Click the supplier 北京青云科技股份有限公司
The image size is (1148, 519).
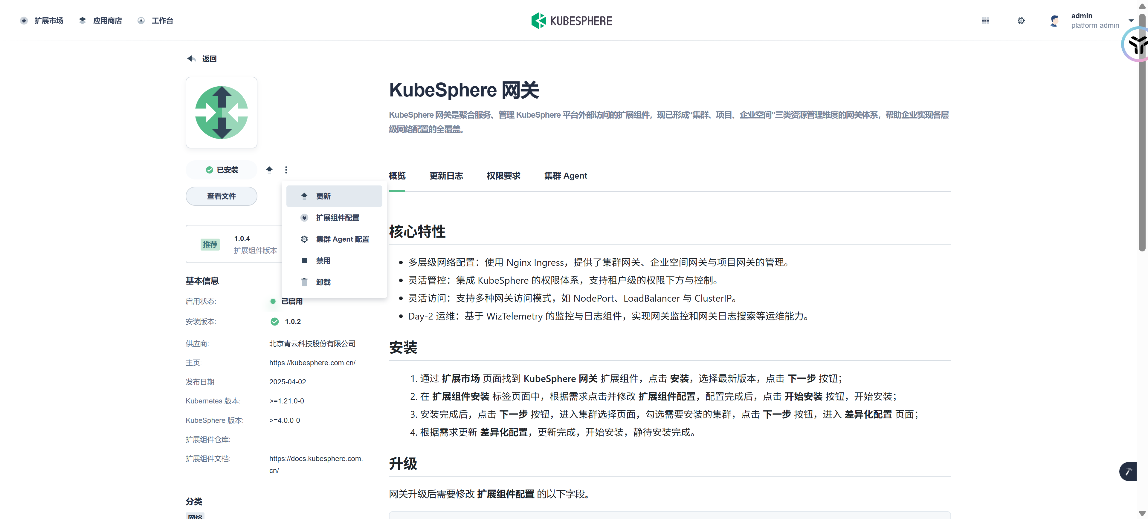point(312,344)
